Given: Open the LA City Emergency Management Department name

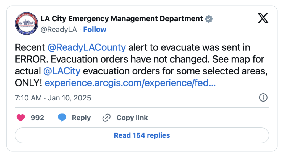Looking at the screenshot, I should 122,19.
